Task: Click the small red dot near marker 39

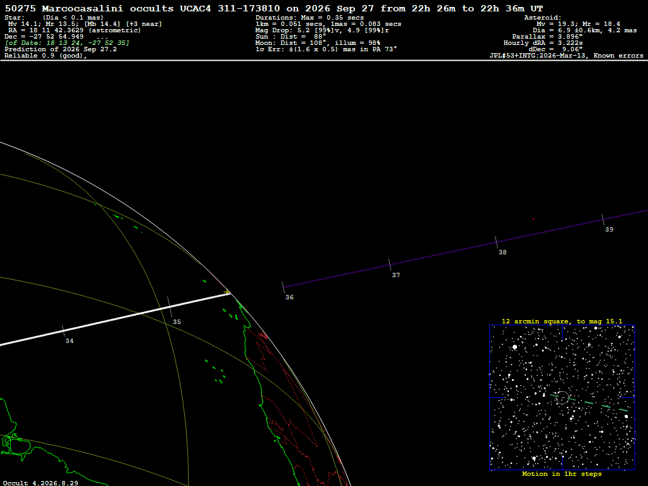Action: pos(533,219)
